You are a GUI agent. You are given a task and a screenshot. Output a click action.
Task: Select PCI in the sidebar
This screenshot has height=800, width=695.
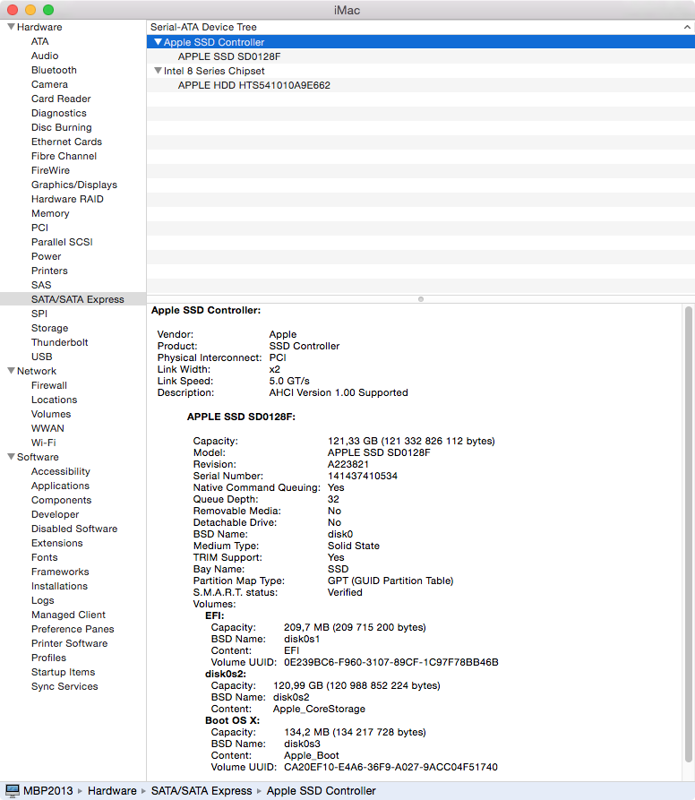point(39,227)
